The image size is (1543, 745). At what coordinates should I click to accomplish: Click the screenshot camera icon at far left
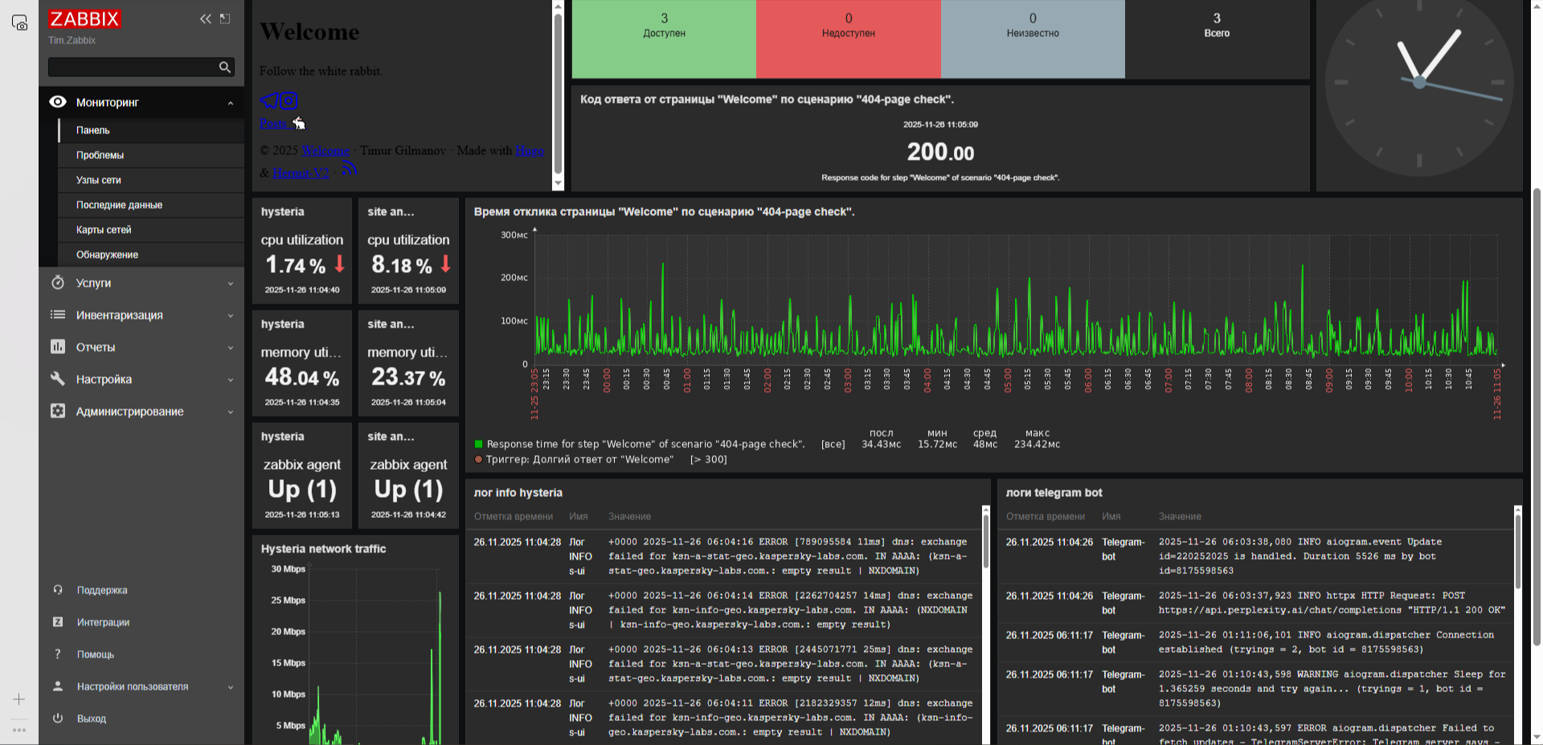19,22
